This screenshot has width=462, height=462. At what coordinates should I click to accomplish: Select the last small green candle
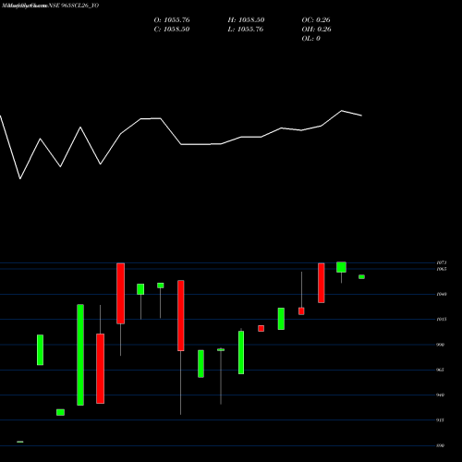point(361,277)
